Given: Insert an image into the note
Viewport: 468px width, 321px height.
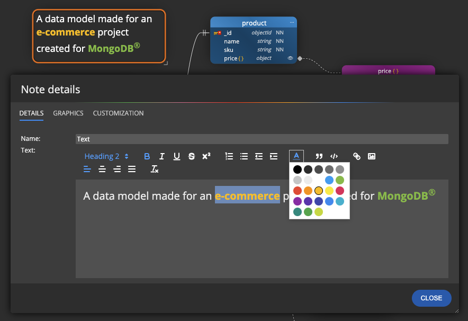Looking at the screenshot, I should [x=371, y=156].
